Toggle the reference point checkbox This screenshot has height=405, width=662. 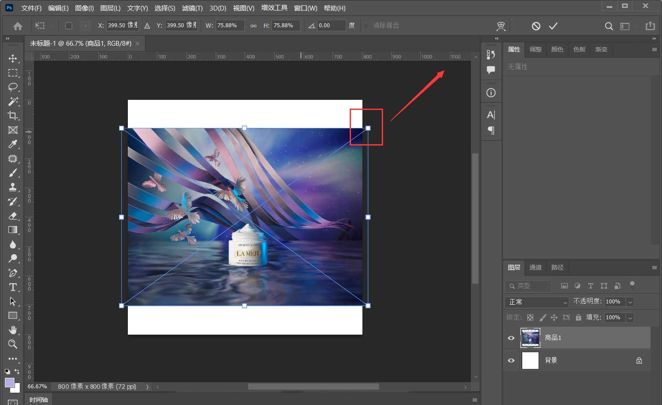69,26
